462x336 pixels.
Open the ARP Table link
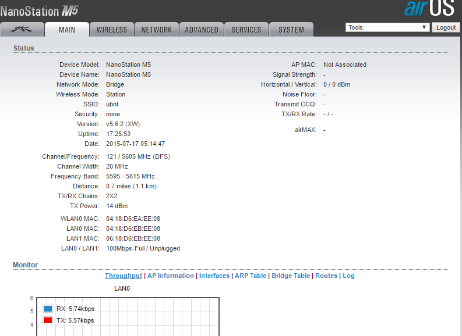251,276
